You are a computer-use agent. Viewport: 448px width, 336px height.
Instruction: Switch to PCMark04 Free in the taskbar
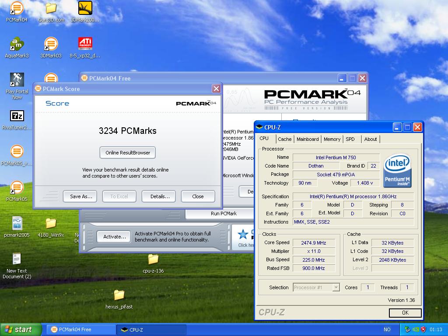pyautogui.click(x=81, y=329)
